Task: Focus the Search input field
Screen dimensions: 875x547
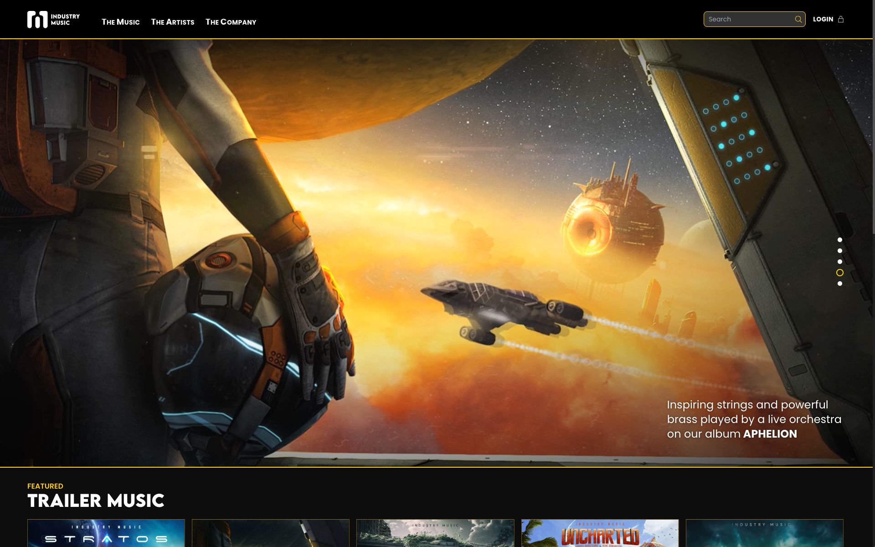Action: click(x=754, y=19)
